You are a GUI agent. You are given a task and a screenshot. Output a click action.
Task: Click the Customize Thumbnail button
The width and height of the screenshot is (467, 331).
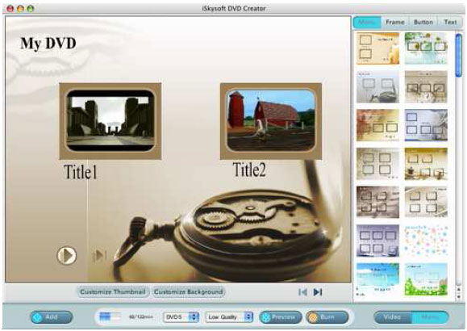click(113, 292)
